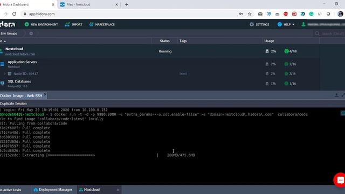Close the Hidora Dashboard browser tab
This screenshot has width=345, height=194.
point(53,4)
